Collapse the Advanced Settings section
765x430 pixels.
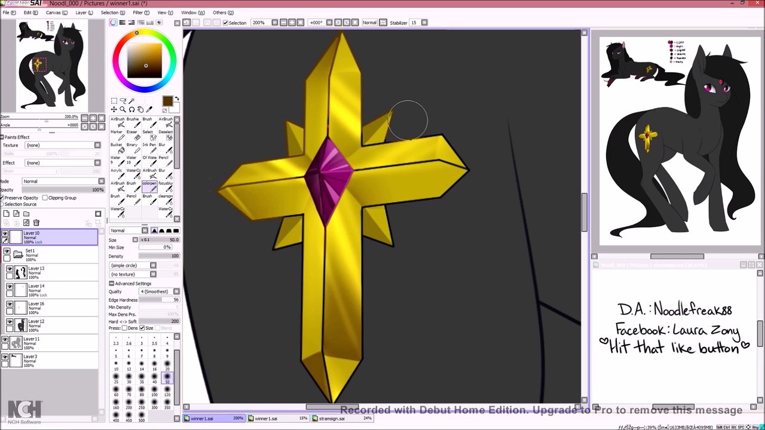(x=111, y=284)
